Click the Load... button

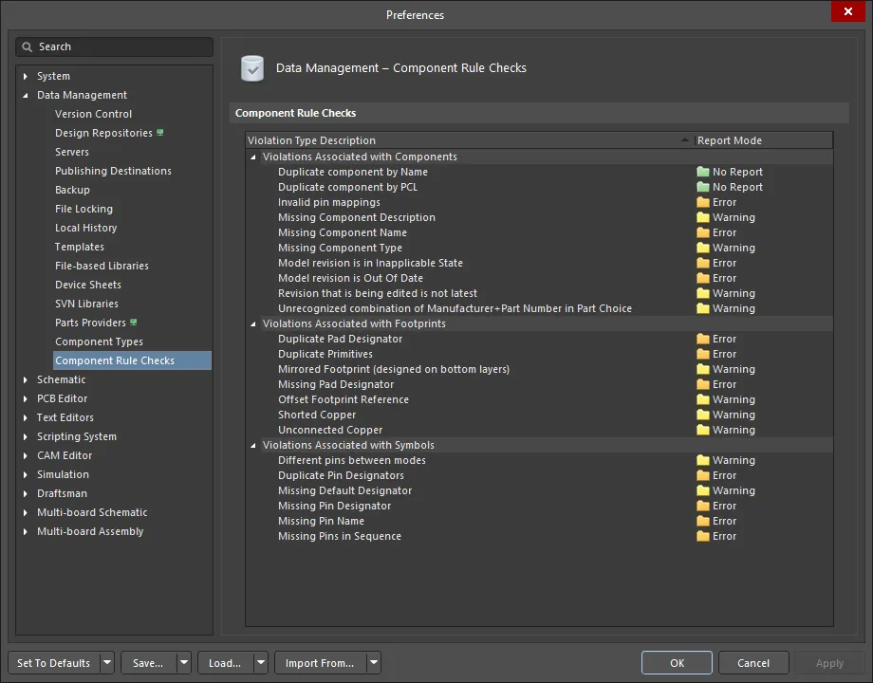point(225,663)
